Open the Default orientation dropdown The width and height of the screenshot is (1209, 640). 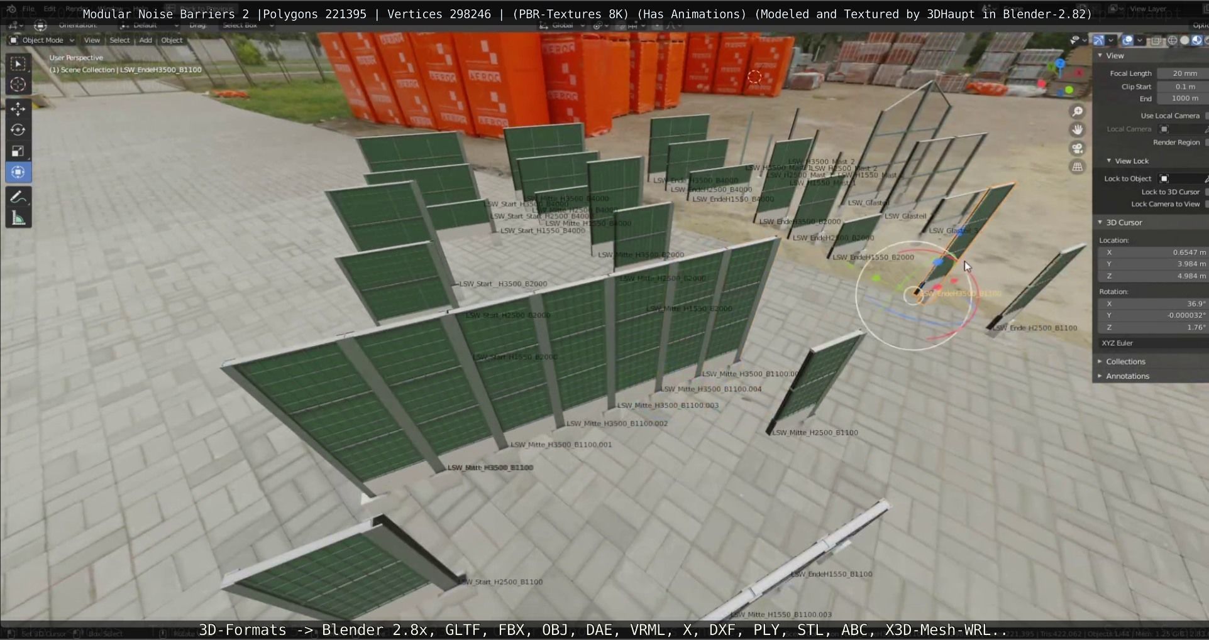[x=150, y=25]
